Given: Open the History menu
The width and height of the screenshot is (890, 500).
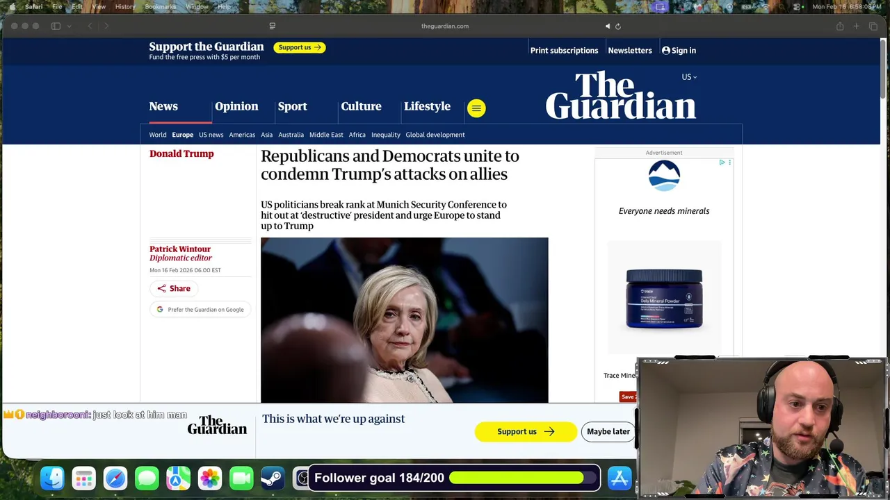Looking at the screenshot, I should (x=125, y=6).
